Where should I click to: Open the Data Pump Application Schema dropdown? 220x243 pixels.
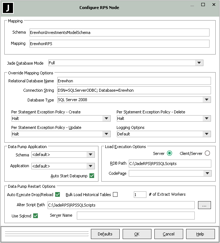pyautogui.click(x=91, y=155)
